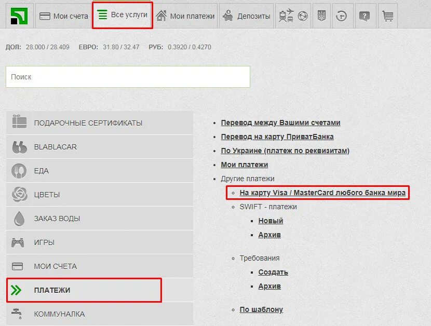Click the Ukrainian trident emblem icon
The image size is (431, 326).
321,16
